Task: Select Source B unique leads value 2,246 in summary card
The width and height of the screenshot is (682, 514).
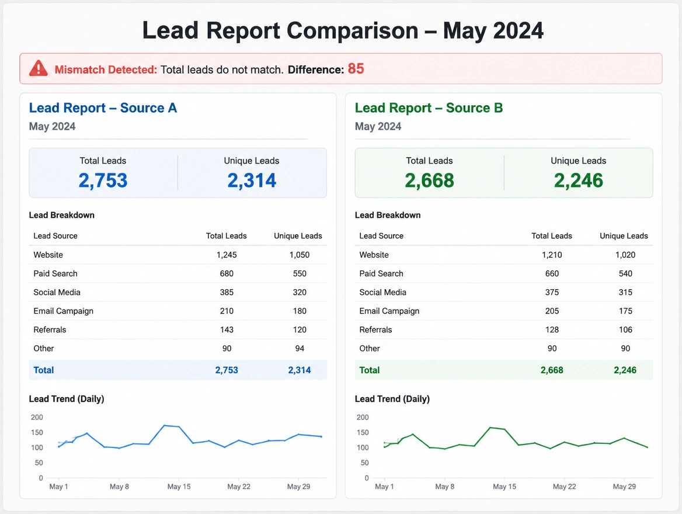Action: [x=579, y=180]
